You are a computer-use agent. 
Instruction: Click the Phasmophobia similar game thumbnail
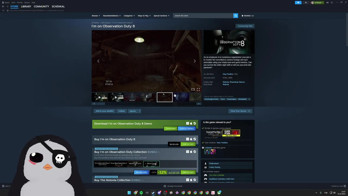tap(214, 133)
